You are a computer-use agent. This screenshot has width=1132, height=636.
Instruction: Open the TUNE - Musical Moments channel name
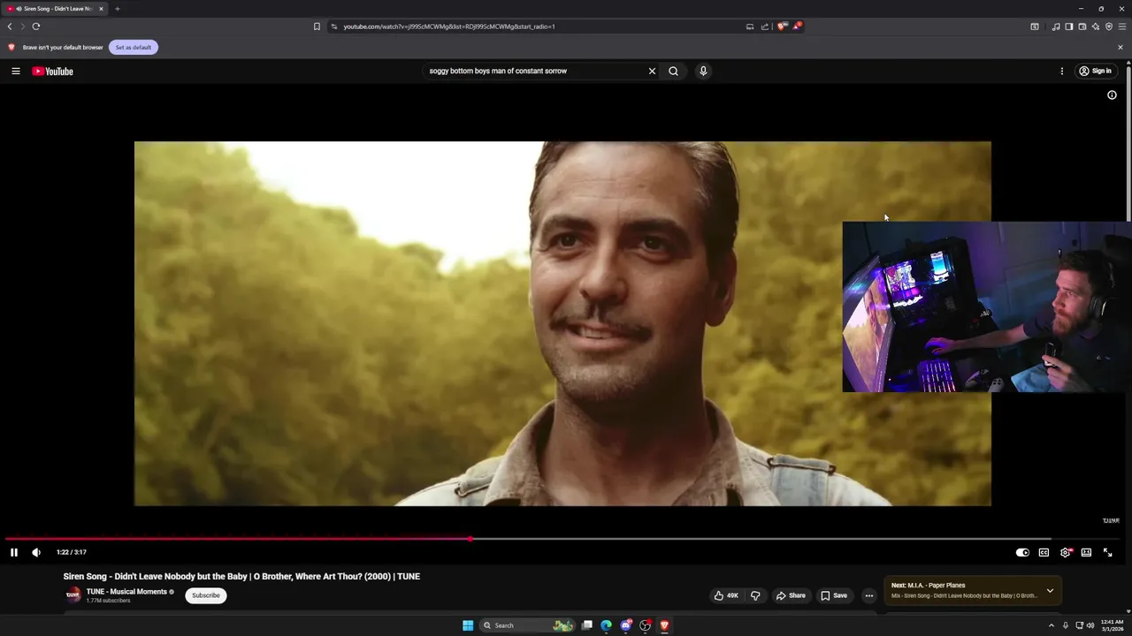(x=126, y=592)
